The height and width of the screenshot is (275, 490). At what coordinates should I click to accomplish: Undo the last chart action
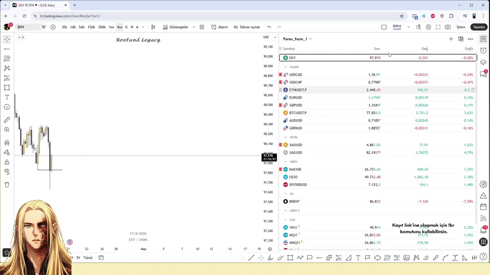coord(269,27)
